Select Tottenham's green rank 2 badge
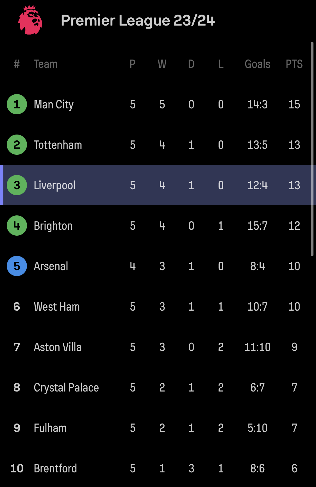This screenshot has height=487, width=316. click(x=17, y=145)
